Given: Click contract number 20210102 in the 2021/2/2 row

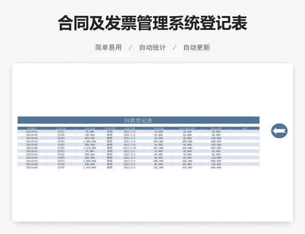Looking at the screenshot, I should point(32,154).
